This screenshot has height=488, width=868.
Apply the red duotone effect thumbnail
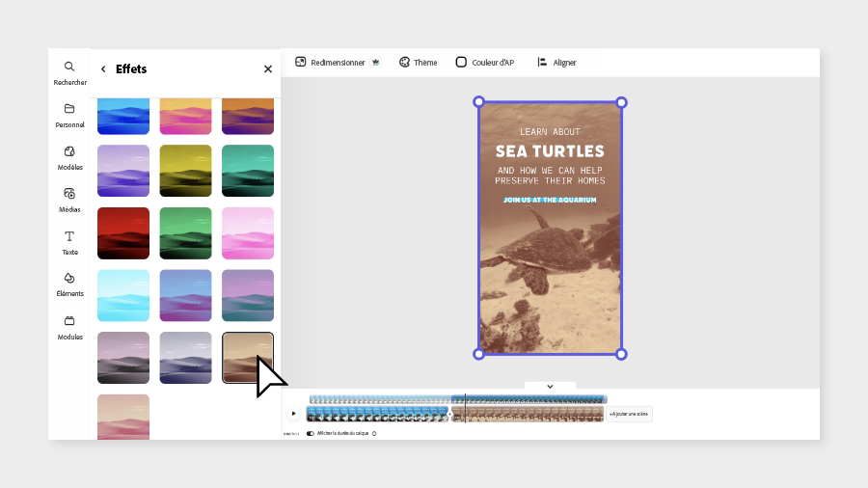coord(123,232)
